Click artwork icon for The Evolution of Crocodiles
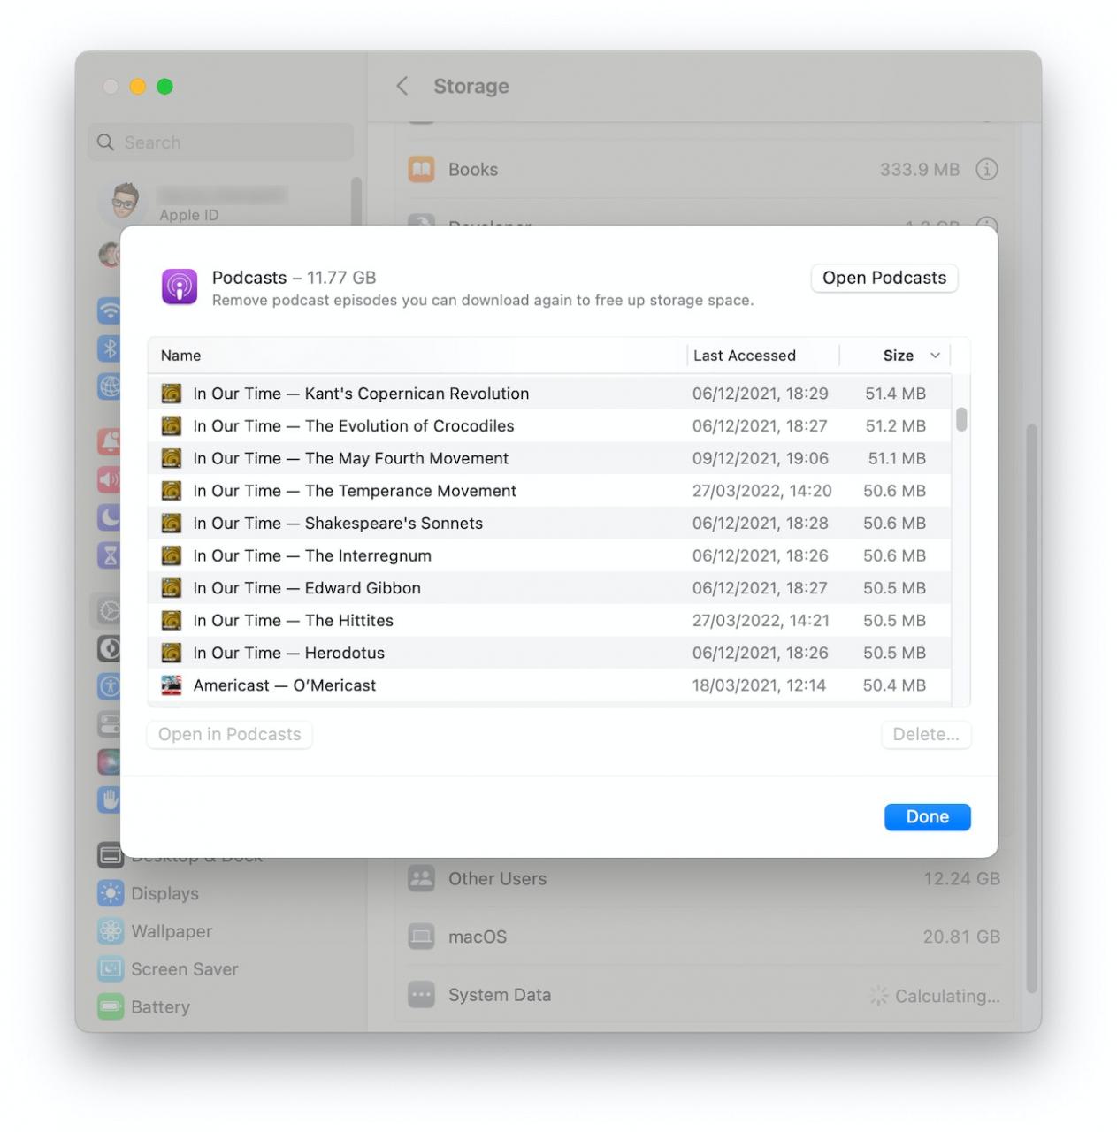The width and height of the screenshot is (1117, 1132). point(172,426)
